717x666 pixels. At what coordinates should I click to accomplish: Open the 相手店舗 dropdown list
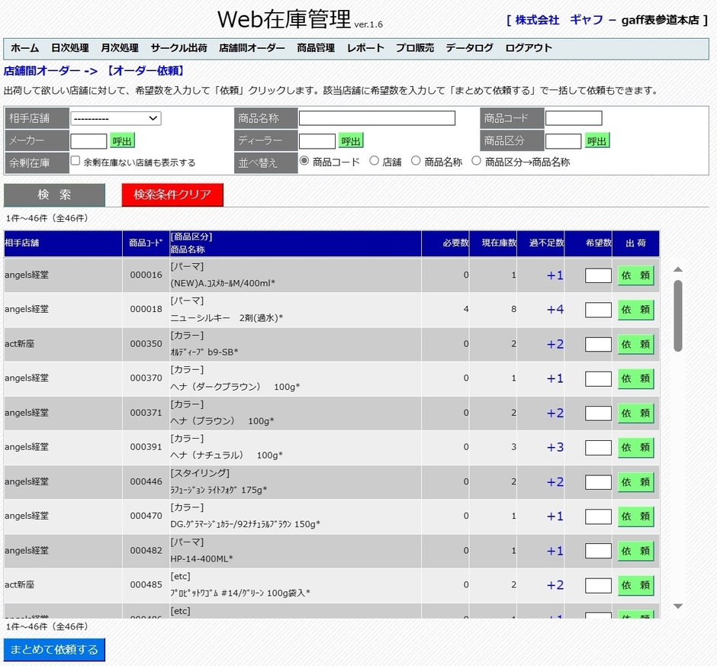click(x=115, y=118)
